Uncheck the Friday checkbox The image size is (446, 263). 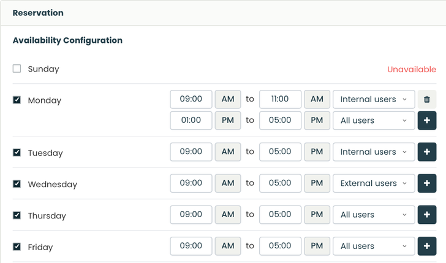click(17, 246)
